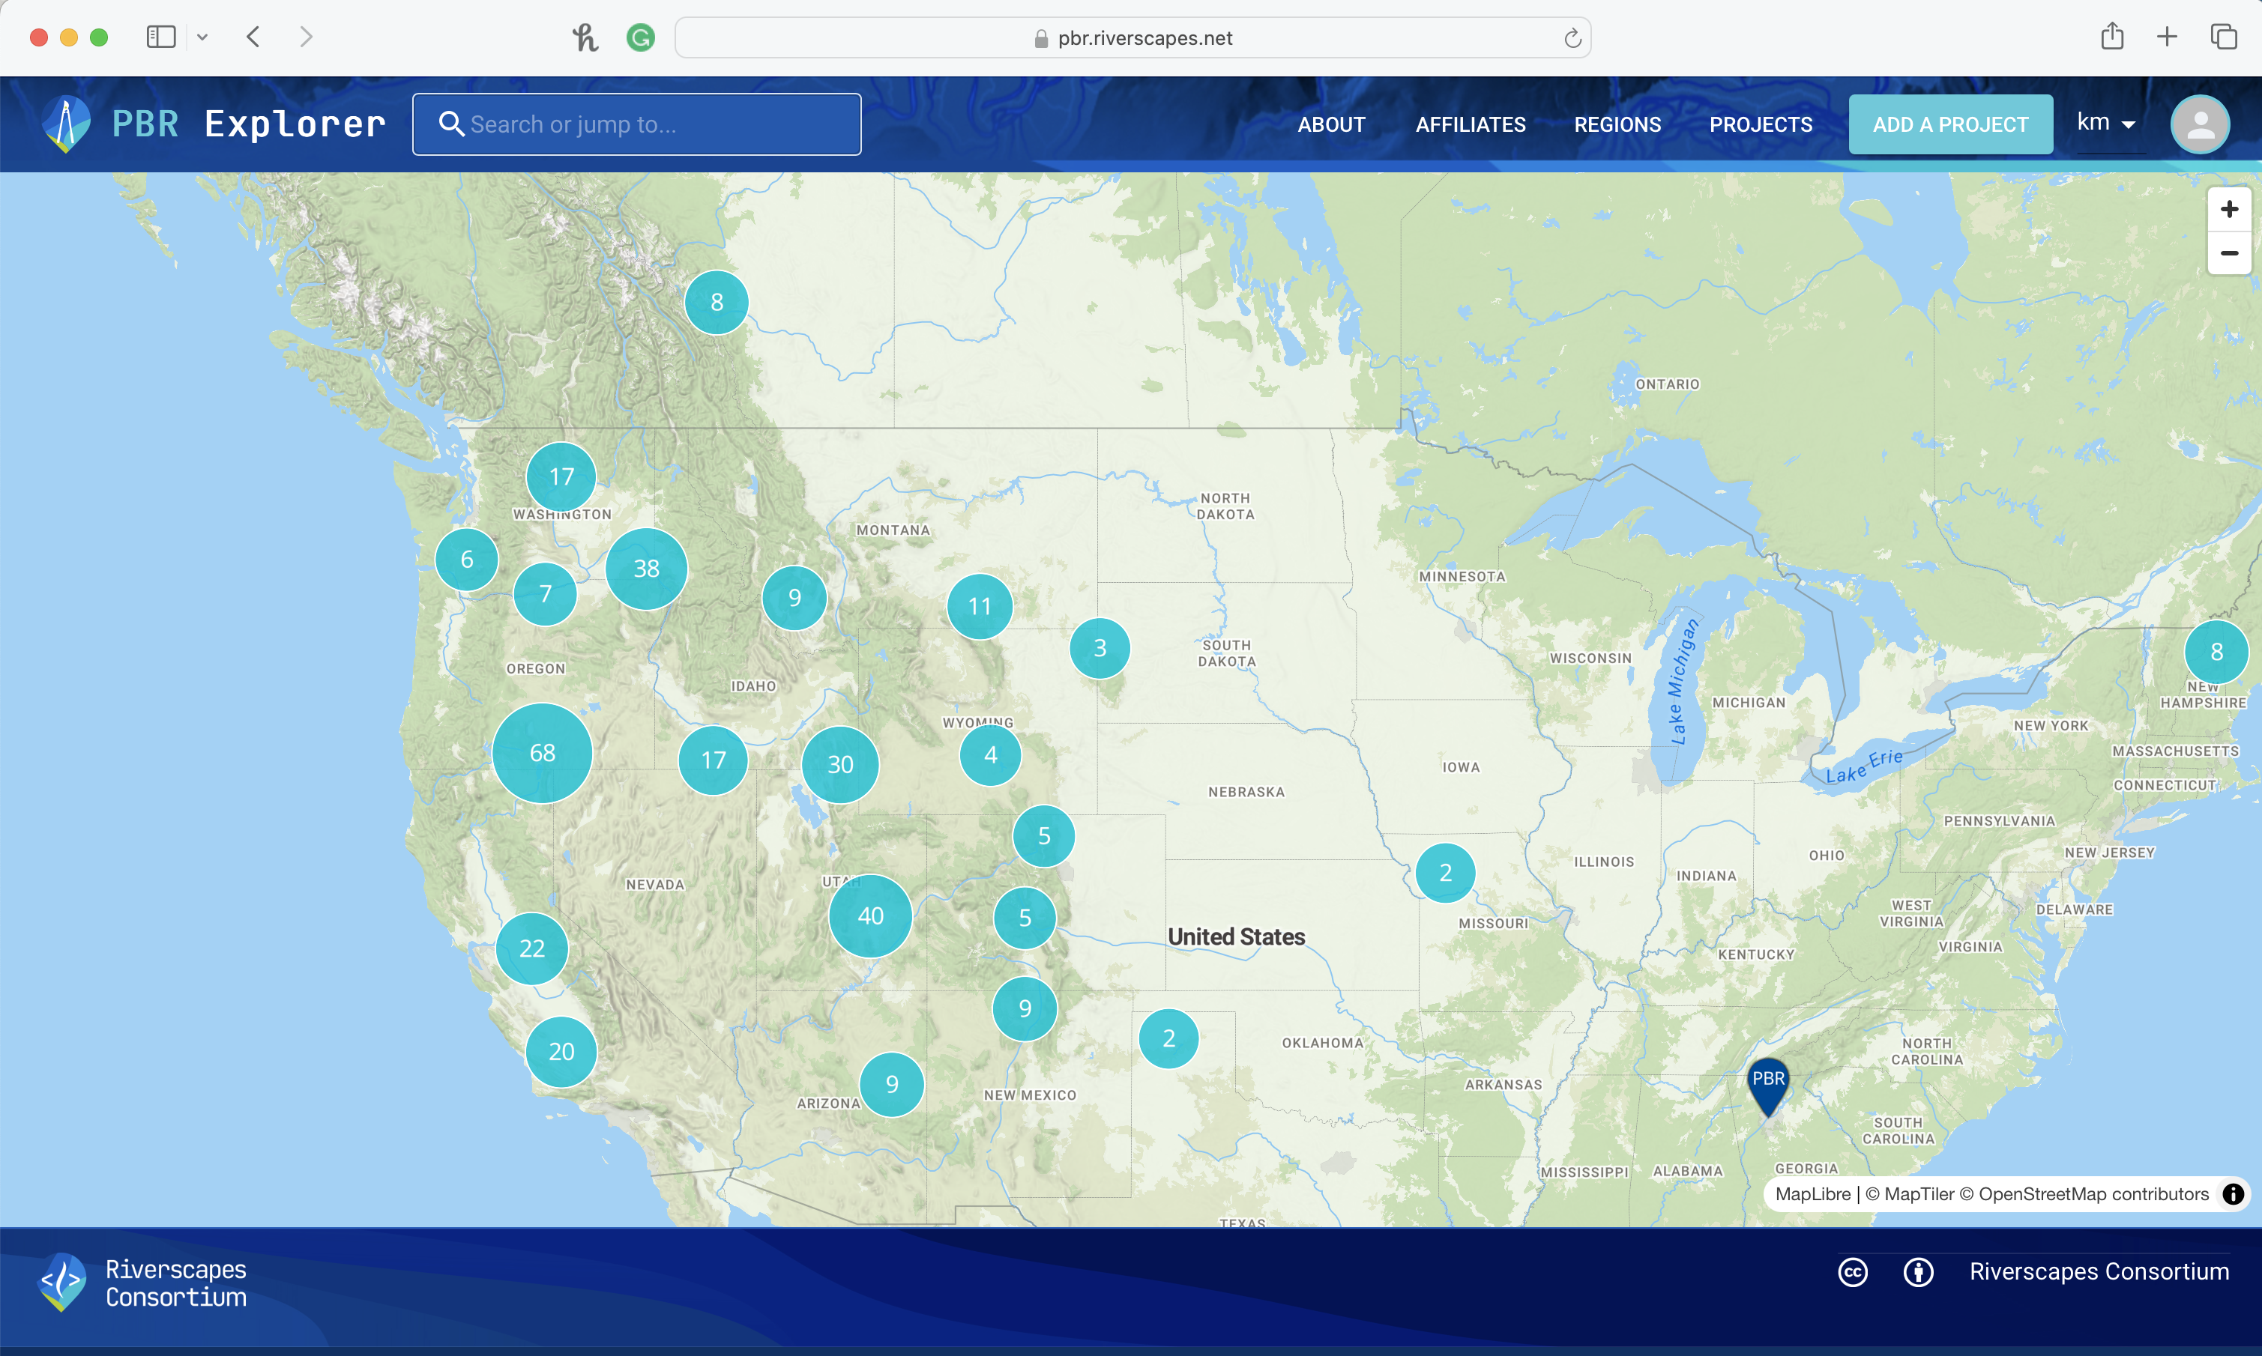
Task: Open the Safari tab overview icon
Action: [x=2223, y=37]
